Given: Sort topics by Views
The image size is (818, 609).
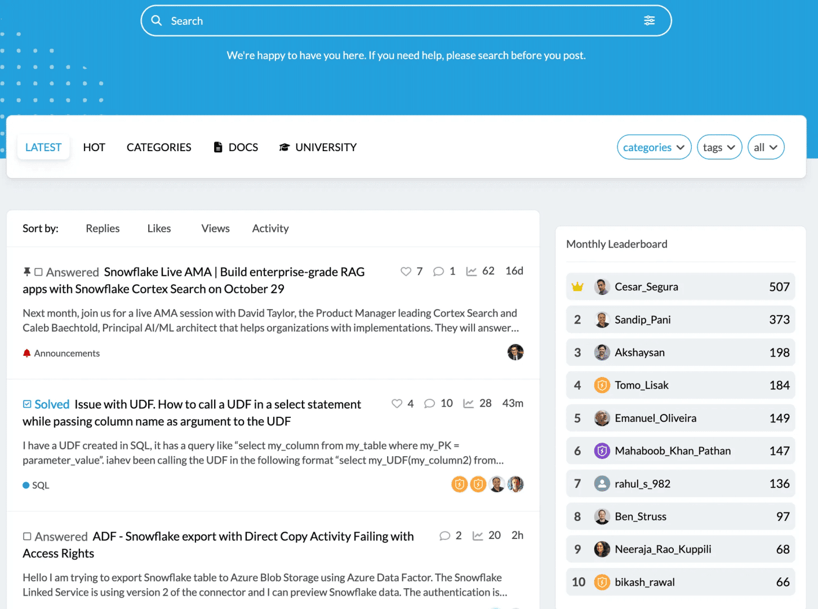Looking at the screenshot, I should point(215,228).
